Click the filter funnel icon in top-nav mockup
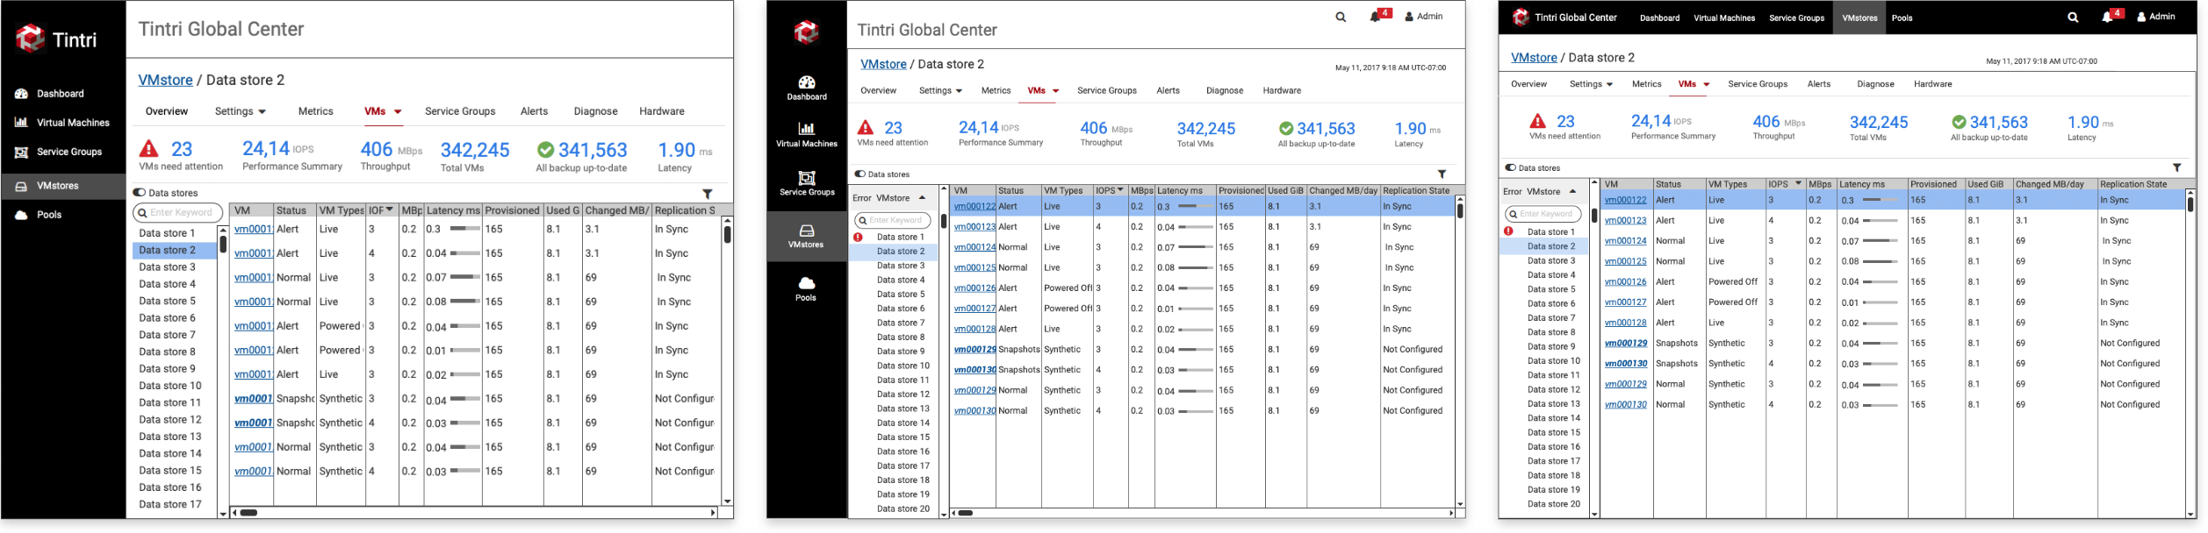Viewport: 2208px width, 533px height. point(2177,167)
